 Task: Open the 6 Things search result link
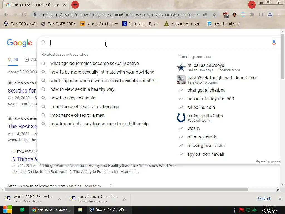(x=24, y=159)
